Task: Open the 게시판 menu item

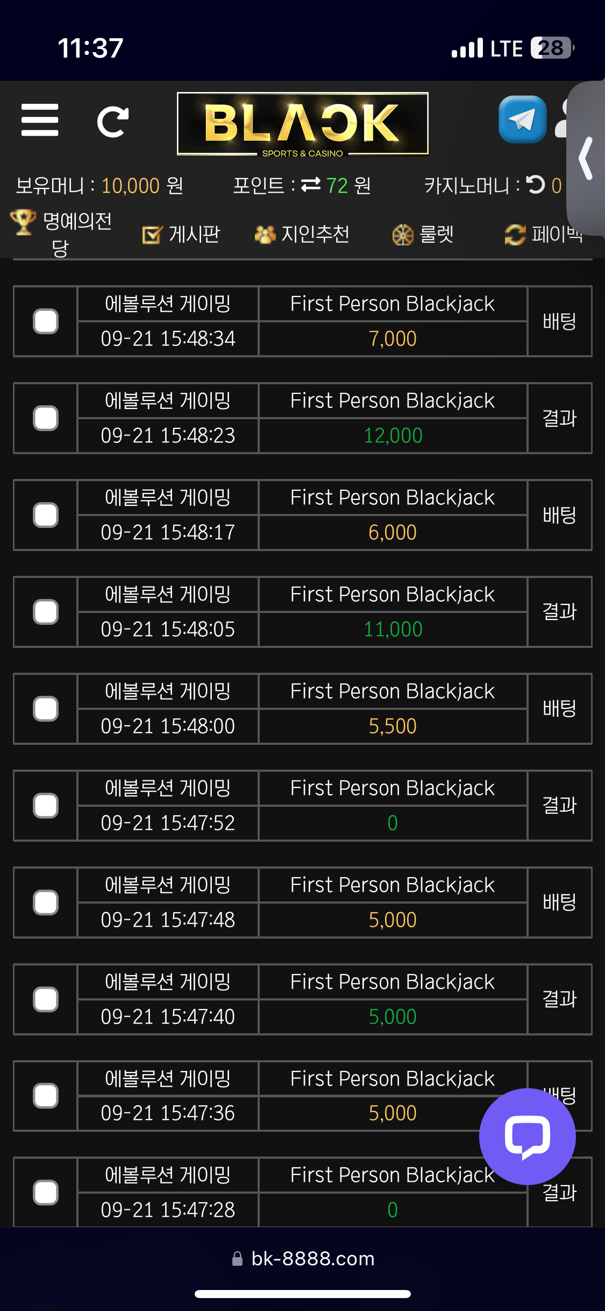Action: [x=181, y=234]
